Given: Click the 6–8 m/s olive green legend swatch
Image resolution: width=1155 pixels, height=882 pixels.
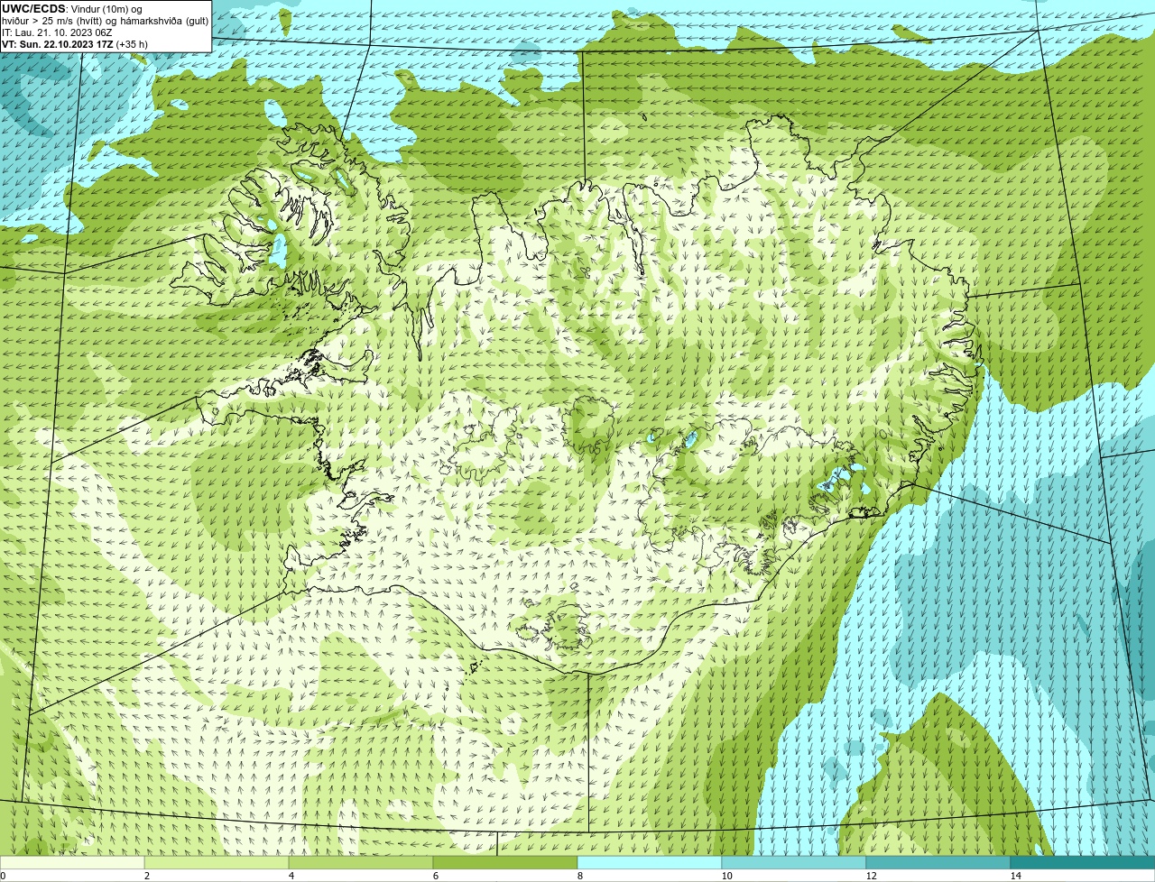Looking at the screenshot, I should tap(505, 862).
